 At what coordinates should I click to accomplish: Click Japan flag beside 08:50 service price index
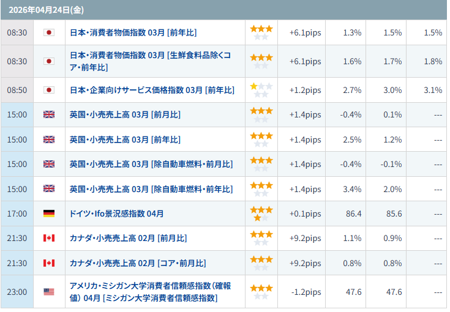click(x=49, y=90)
